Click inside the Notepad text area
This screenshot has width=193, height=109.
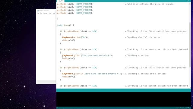coord(46,47)
